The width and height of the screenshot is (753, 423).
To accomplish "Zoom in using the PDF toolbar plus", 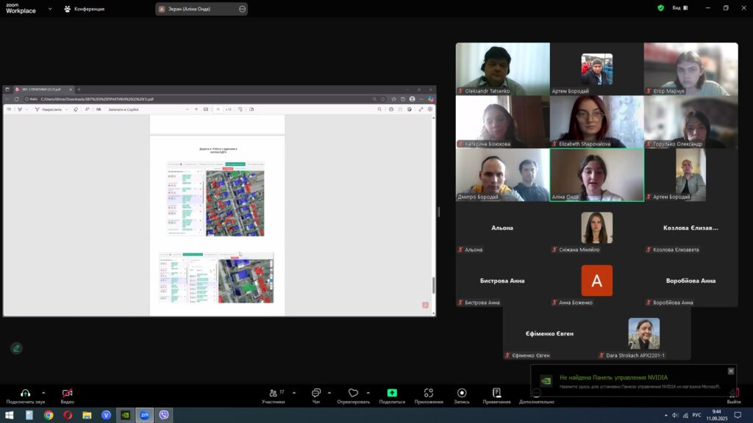I will (196, 109).
